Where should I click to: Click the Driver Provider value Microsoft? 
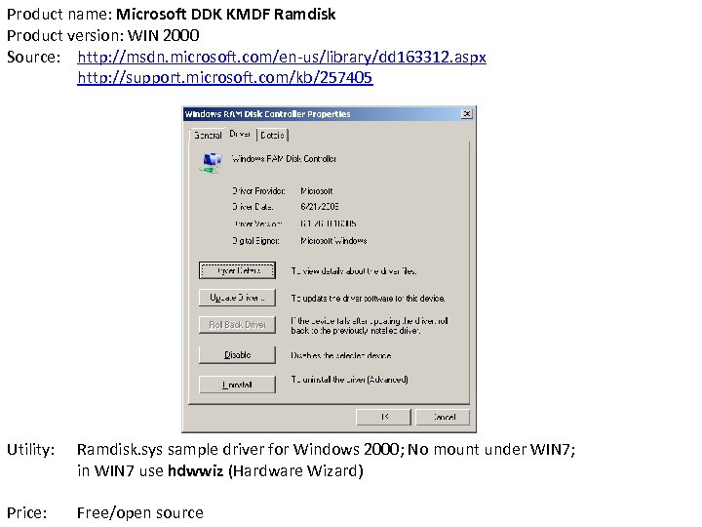coord(317,191)
